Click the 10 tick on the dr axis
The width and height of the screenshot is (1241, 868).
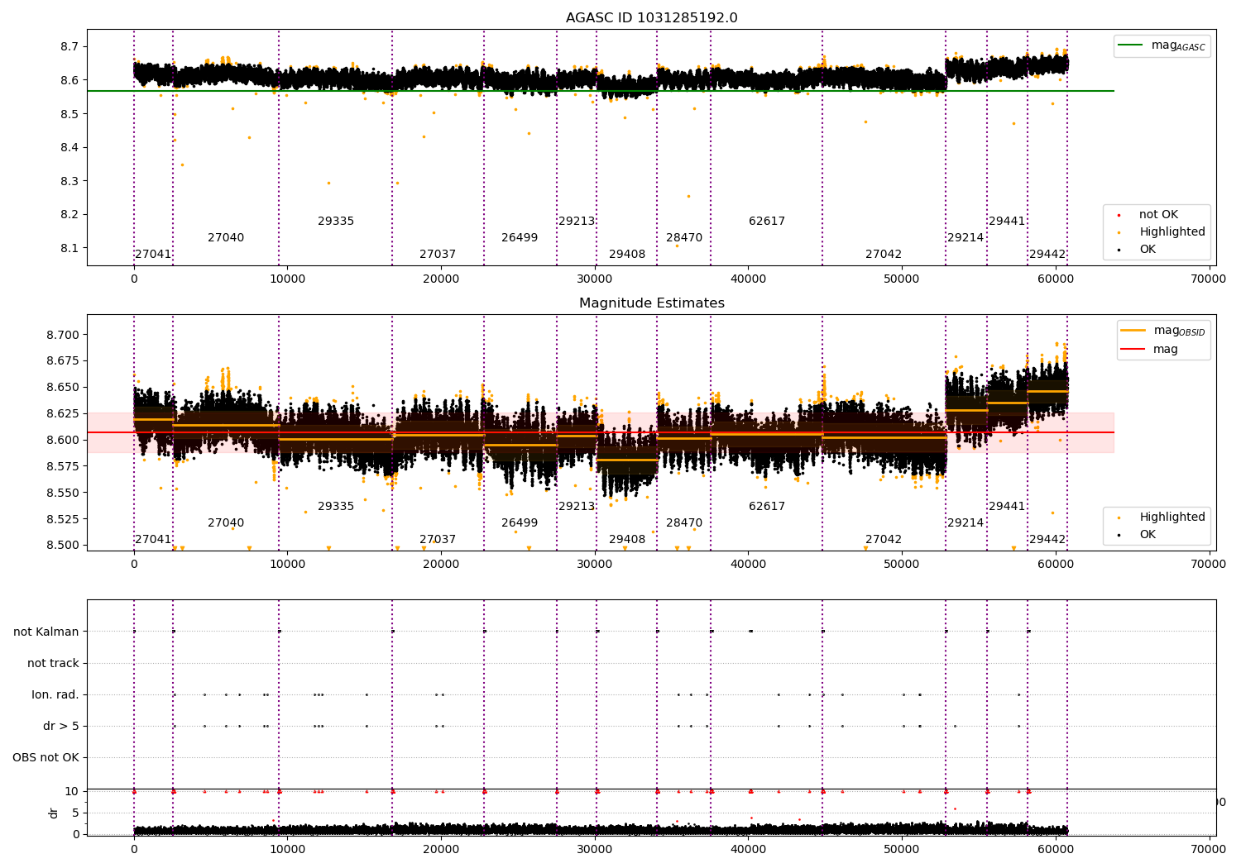point(73,792)
